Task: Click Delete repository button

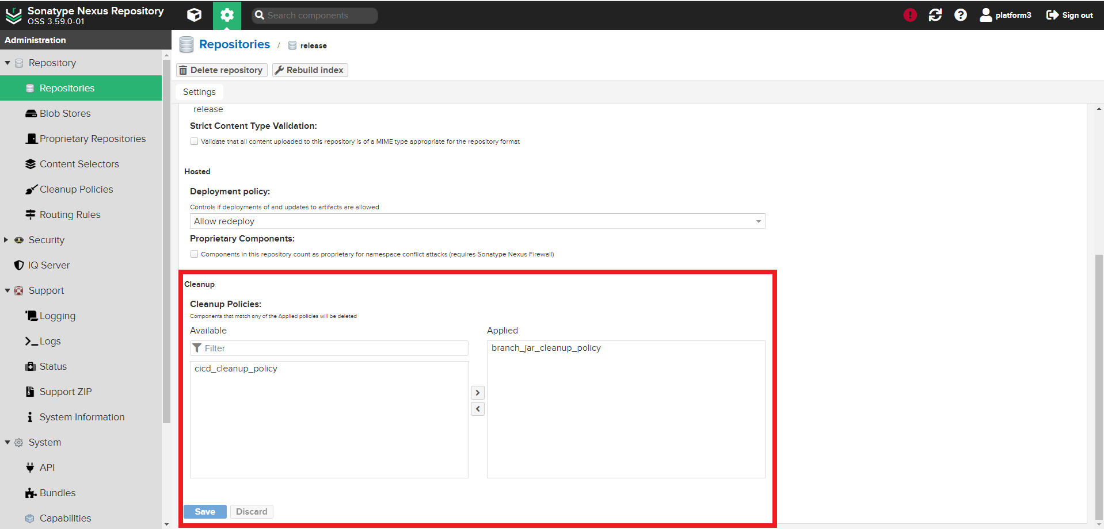Action: tap(222, 70)
